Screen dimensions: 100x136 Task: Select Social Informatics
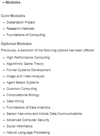click(x=19, y=126)
